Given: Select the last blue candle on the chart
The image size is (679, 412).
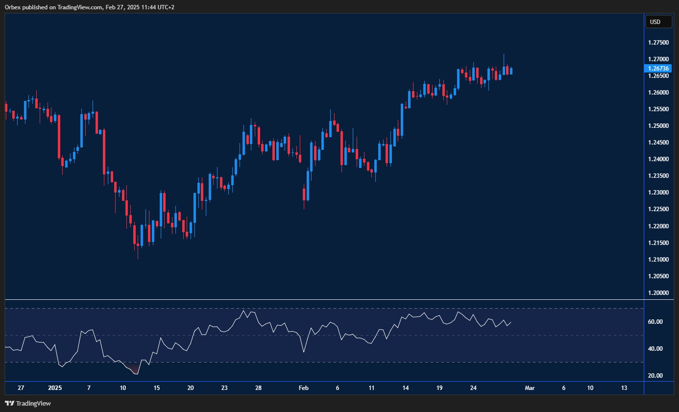Looking at the screenshot, I should tap(511, 71).
